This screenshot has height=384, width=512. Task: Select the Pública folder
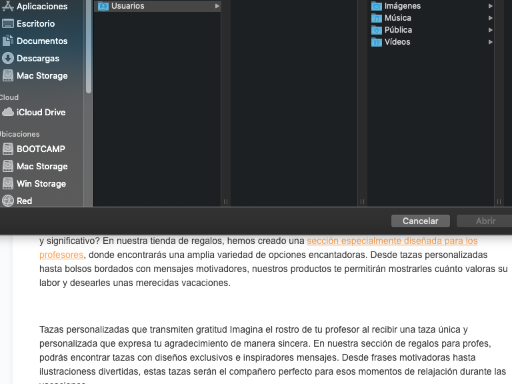pyautogui.click(x=398, y=30)
